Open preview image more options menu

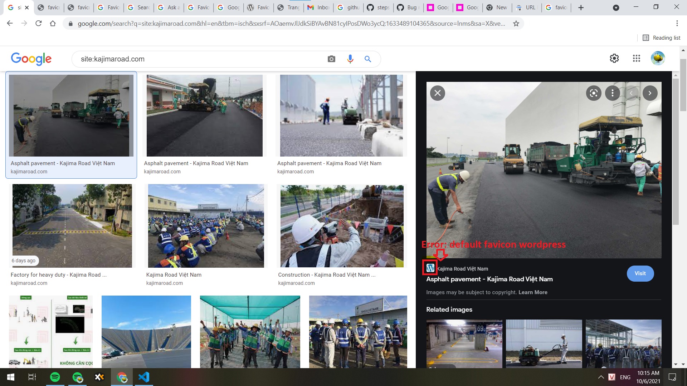(x=613, y=93)
